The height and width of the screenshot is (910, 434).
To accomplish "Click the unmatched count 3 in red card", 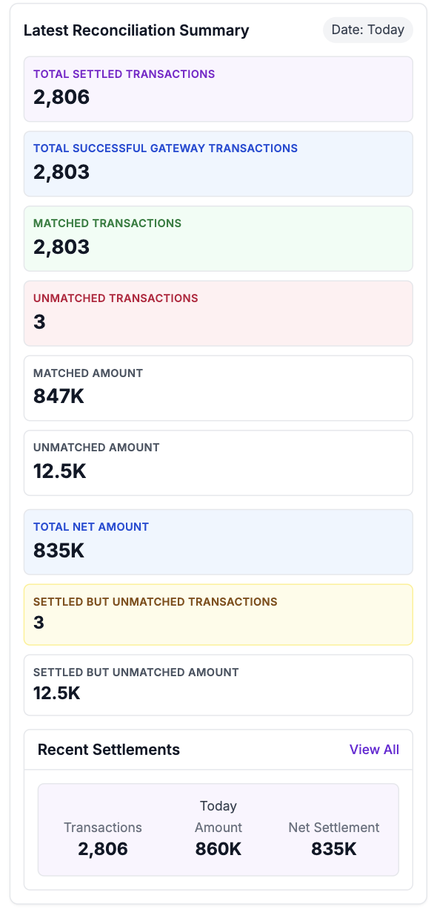I will pos(39,323).
